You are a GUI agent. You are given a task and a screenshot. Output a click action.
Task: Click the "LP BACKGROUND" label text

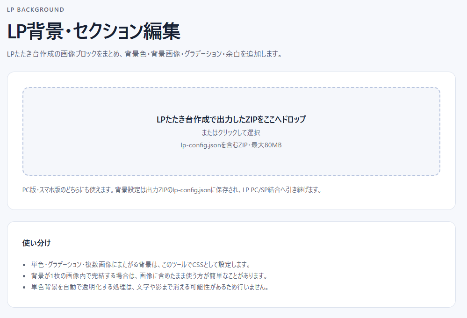pyautogui.click(x=36, y=9)
